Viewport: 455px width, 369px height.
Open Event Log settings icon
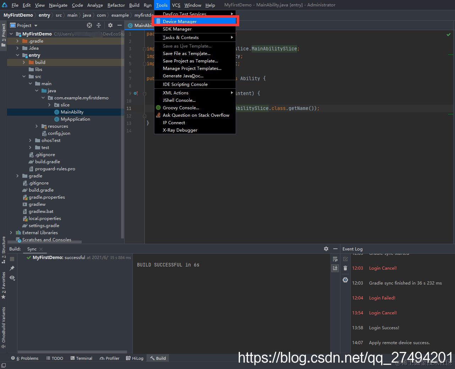(x=345, y=280)
